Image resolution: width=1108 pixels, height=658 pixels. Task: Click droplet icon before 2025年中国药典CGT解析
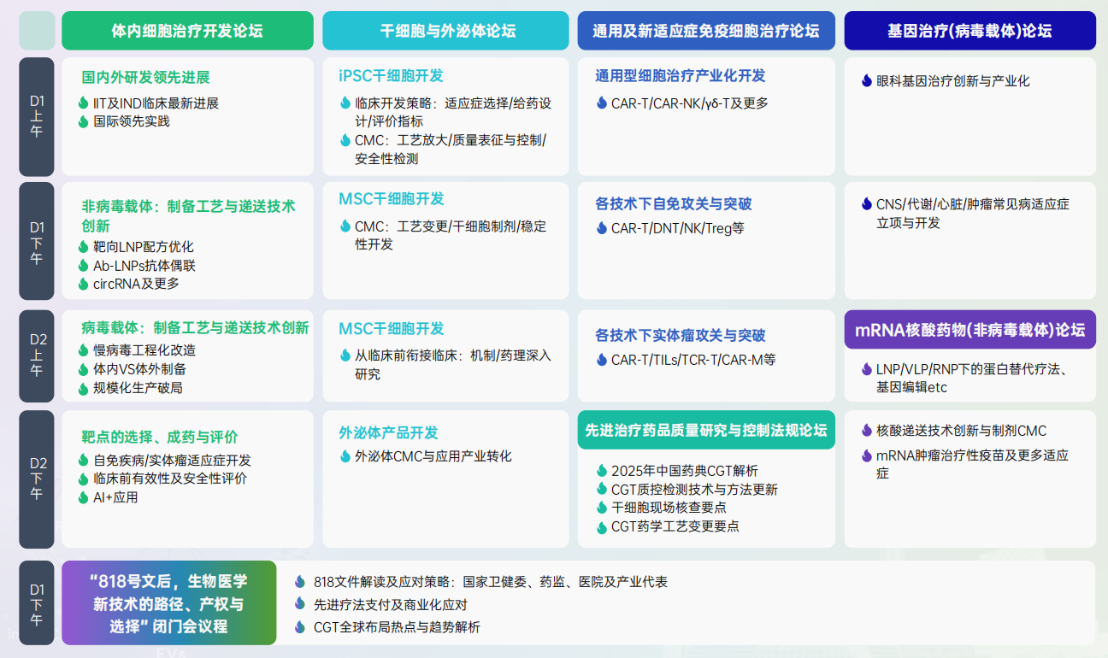[602, 471]
